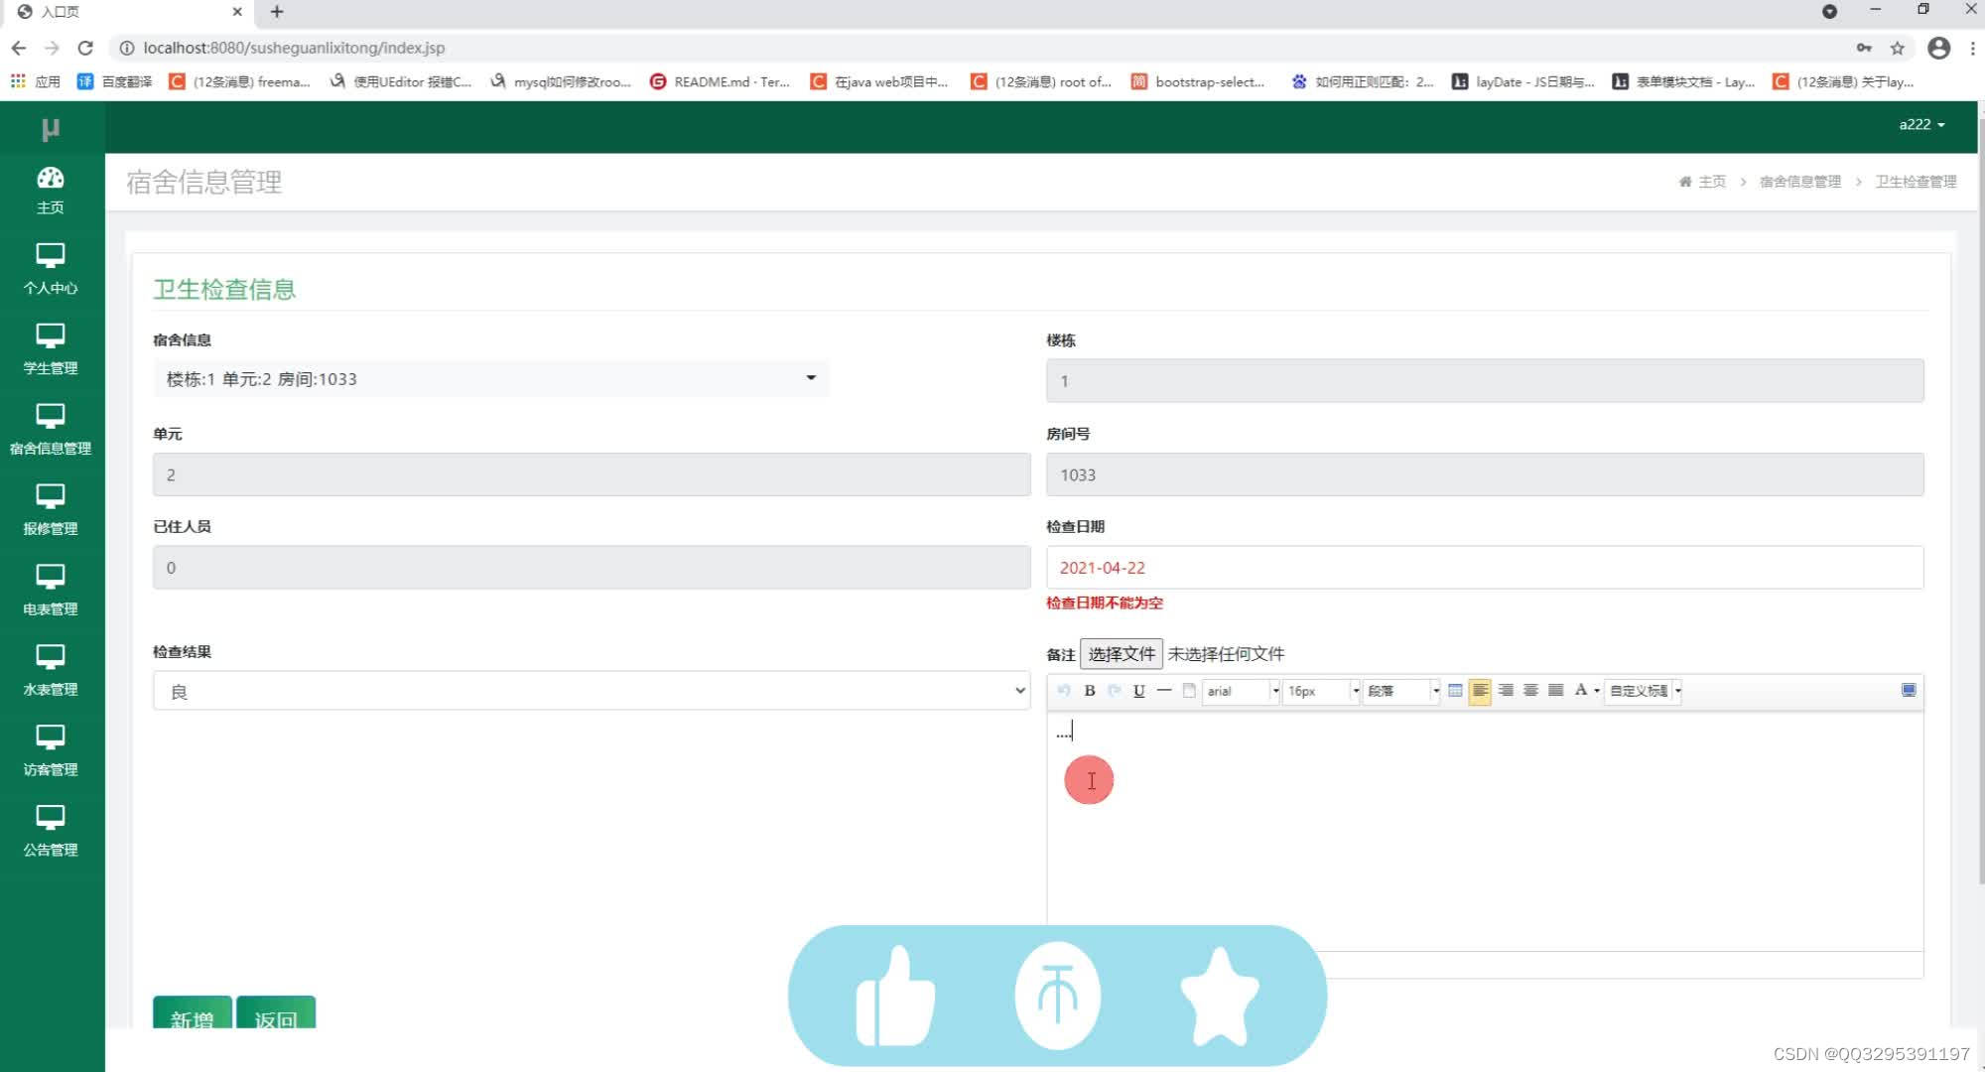Open the saved passwords key icon

point(1864,48)
